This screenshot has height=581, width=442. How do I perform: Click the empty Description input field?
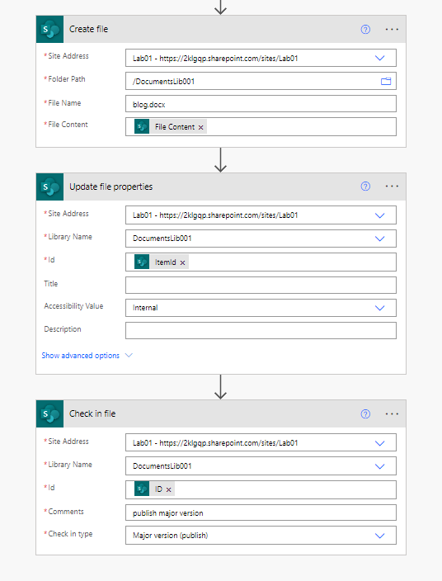(261, 330)
